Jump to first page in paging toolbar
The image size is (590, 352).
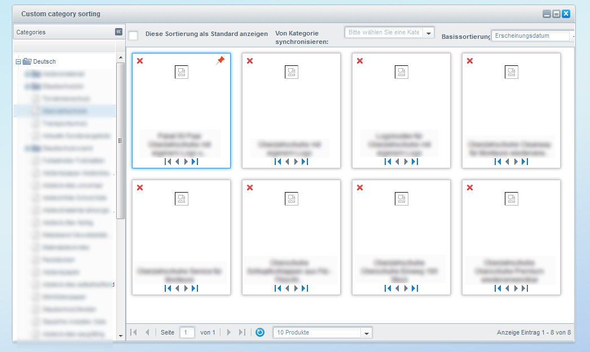click(x=134, y=332)
